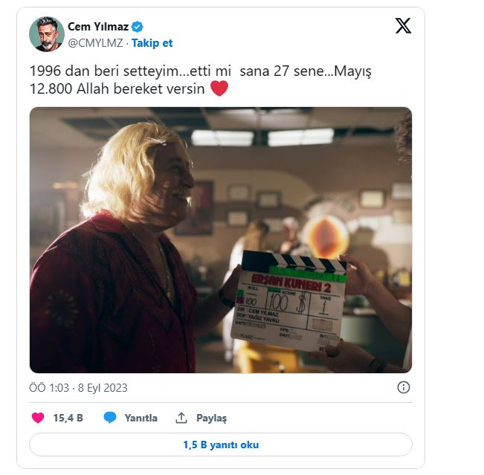Like the tweet with the heart icon

click(38, 418)
